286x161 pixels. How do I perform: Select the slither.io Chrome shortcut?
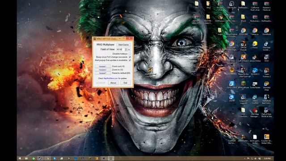pyautogui.click(x=255, y=31)
